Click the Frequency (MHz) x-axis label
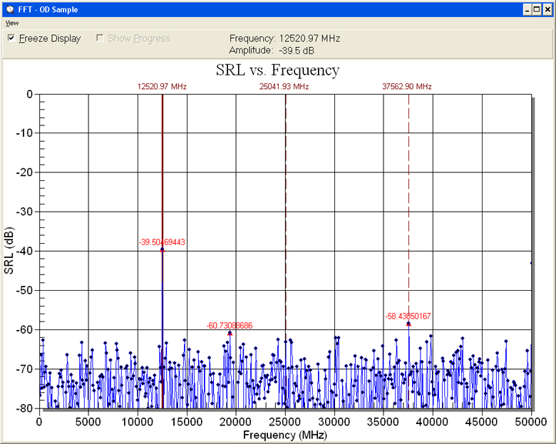 285,434
